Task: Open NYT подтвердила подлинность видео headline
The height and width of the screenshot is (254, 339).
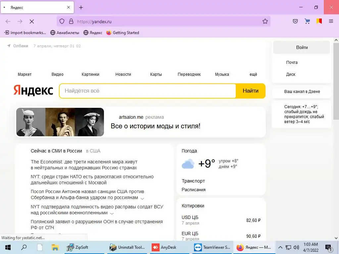Action: 97,210
